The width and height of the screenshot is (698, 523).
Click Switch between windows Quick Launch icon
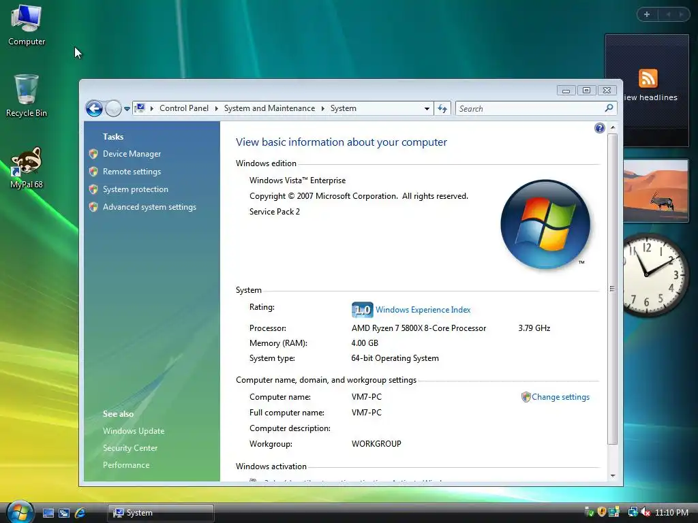pos(64,513)
